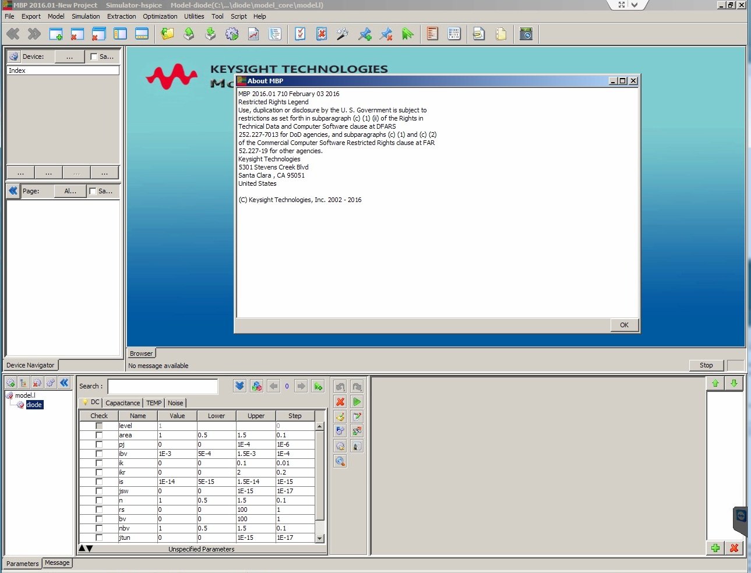This screenshot has height=573, width=751.
Task: Check the box for parameter ibv
Action: click(99, 454)
